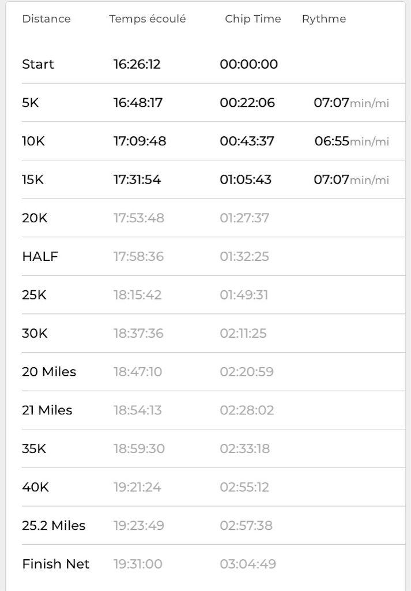Click the 10K chip time 00:43:37

coord(247,141)
